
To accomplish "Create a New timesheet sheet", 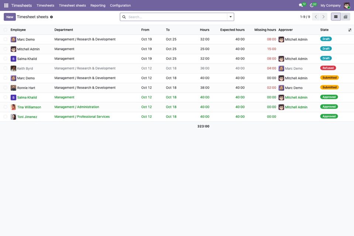I will click(10, 17).
